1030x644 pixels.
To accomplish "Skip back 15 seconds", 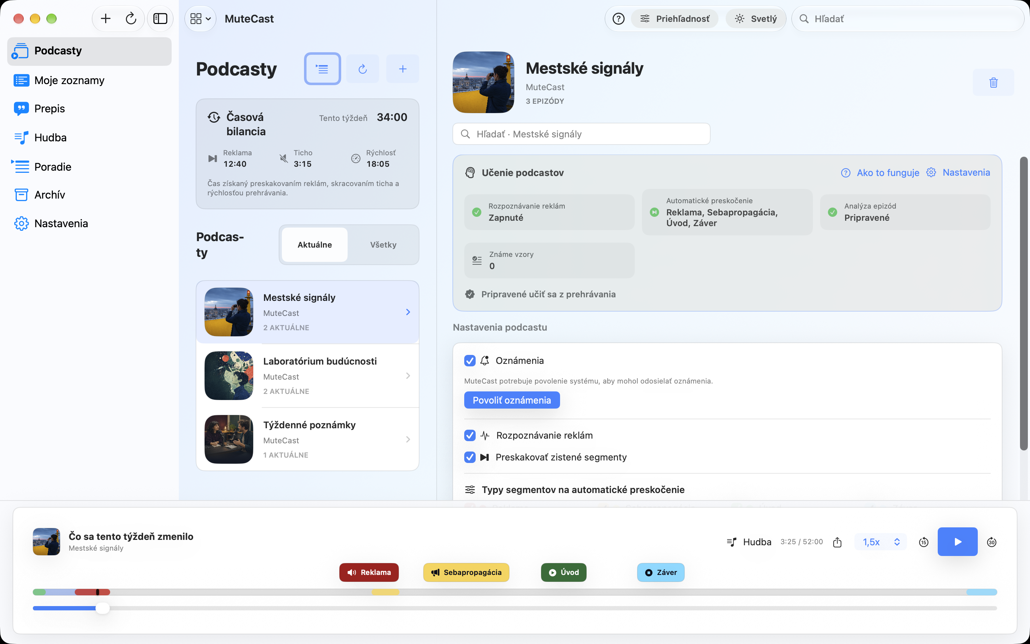I will 923,542.
